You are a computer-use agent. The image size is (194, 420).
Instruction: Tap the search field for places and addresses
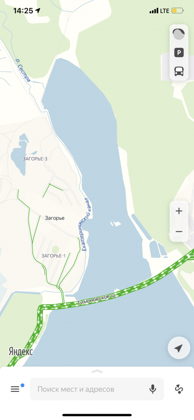click(x=97, y=389)
